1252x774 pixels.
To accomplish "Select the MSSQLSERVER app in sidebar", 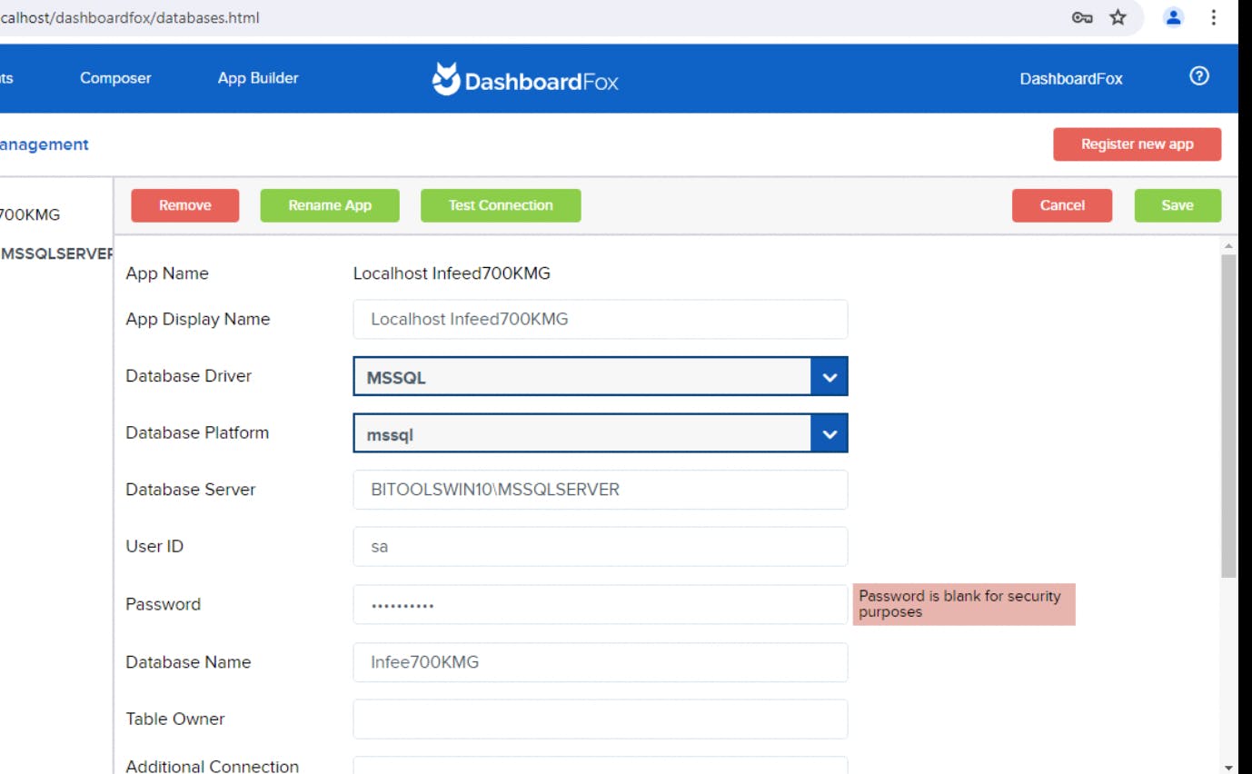I will (56, 253).
